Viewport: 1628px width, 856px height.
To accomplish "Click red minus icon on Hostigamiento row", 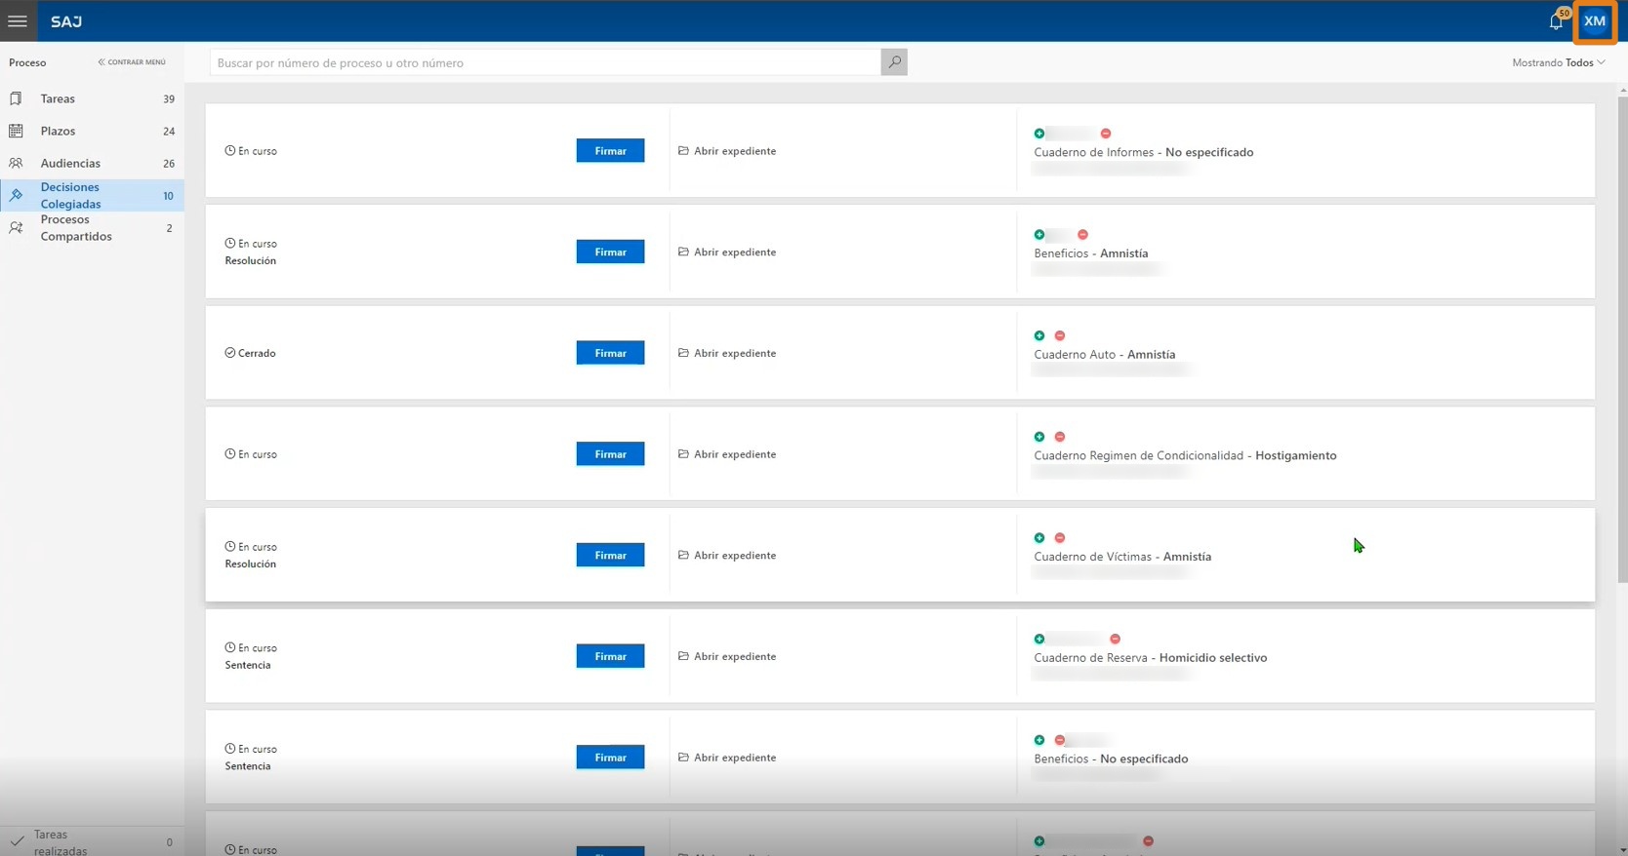I will pyautogui.click(x=1060, y=437).
